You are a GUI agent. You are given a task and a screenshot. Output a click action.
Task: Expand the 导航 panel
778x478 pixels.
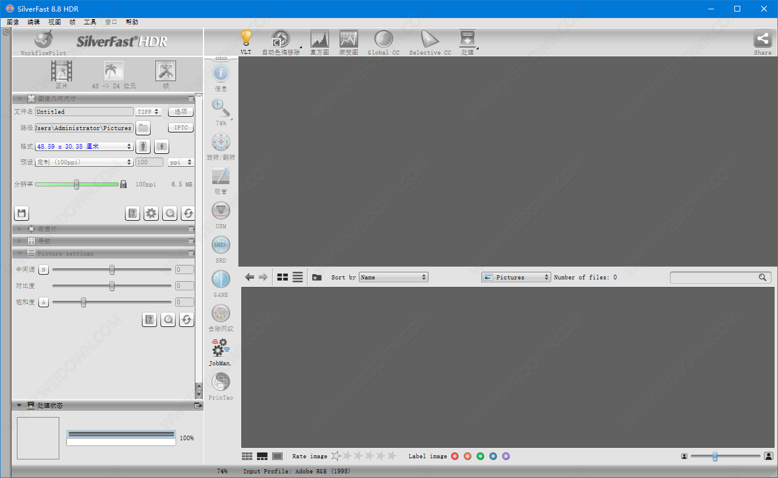point(19,241)
